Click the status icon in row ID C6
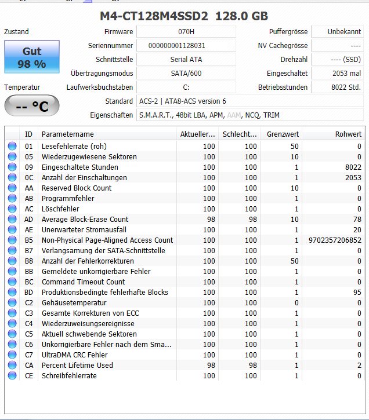Screen dimensions: 369x420 [12, 345]
